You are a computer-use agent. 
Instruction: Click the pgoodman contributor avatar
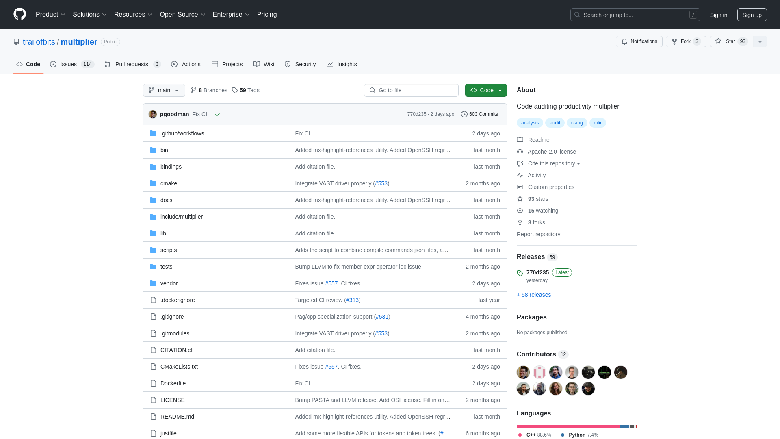[523, 372]
